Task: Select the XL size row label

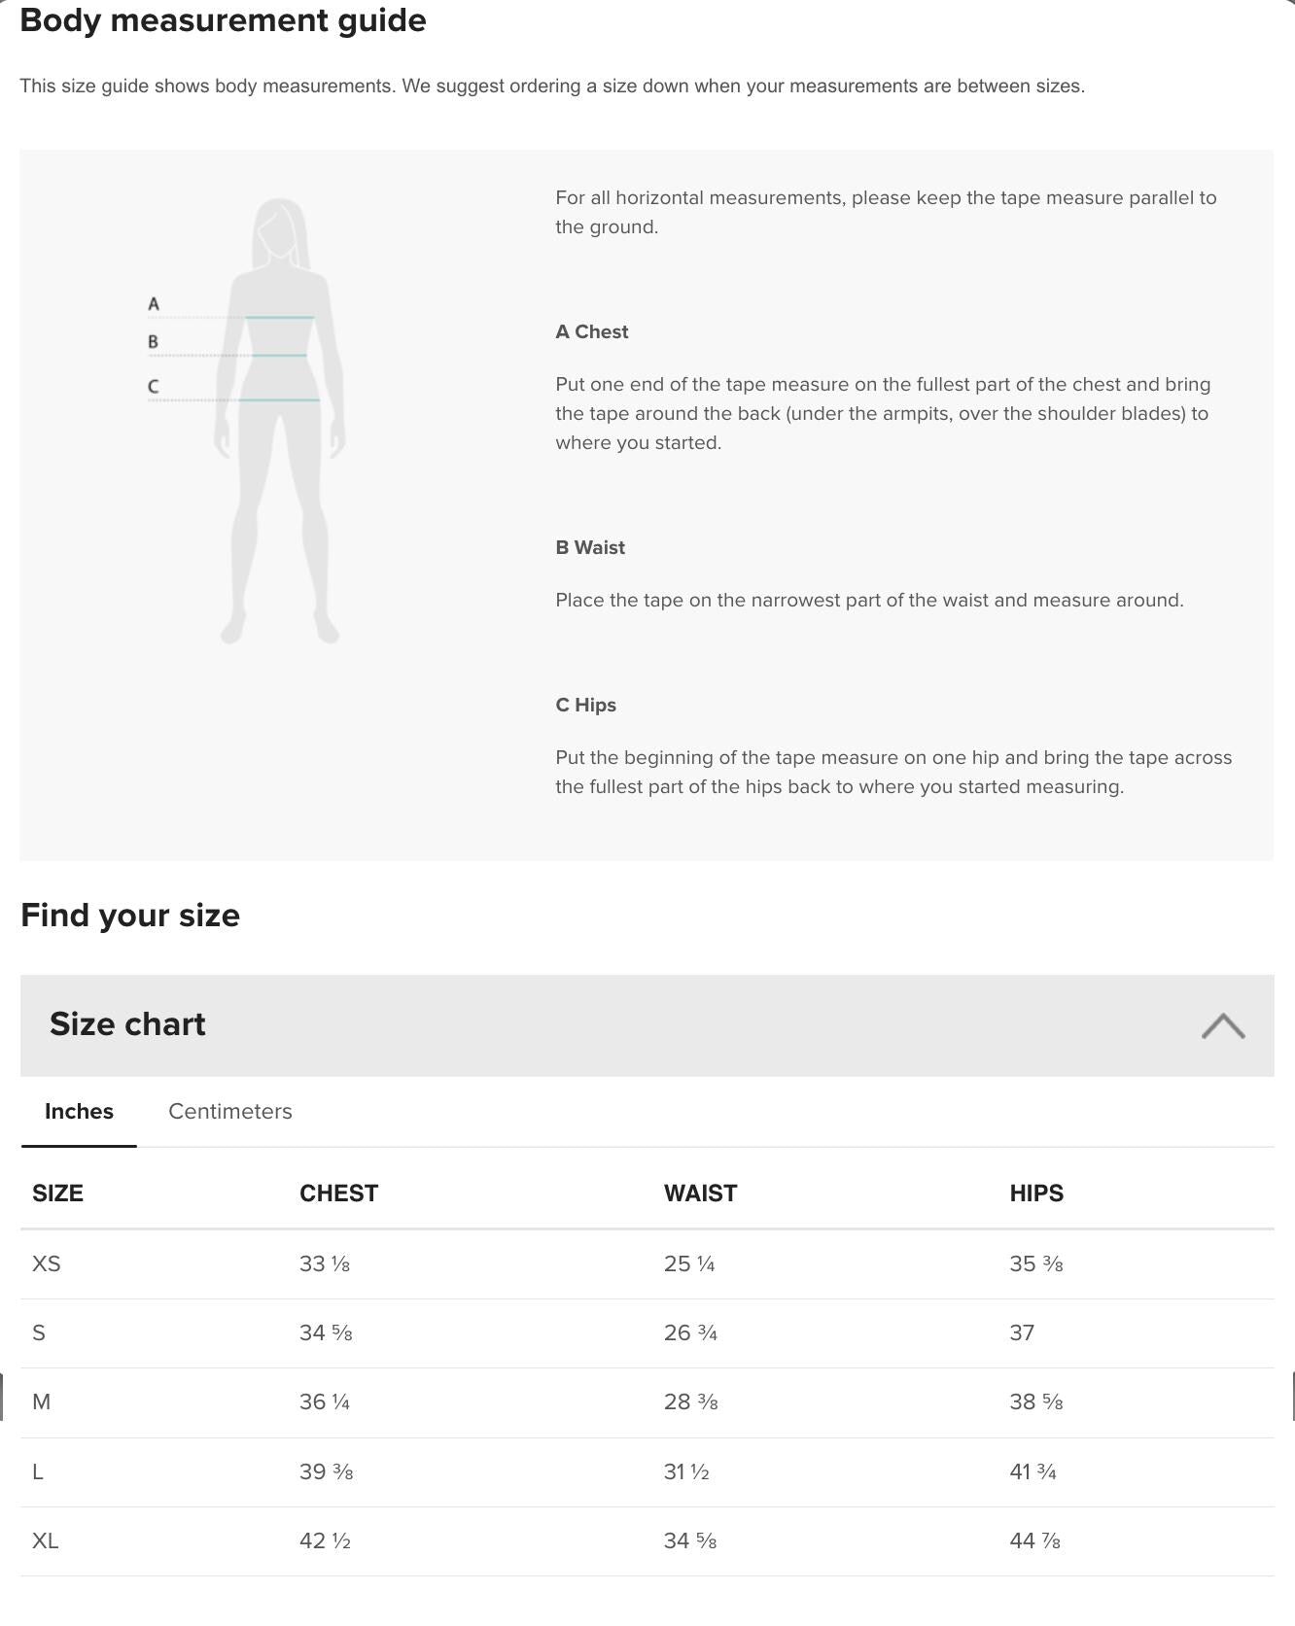Action: pos(45,1540)
